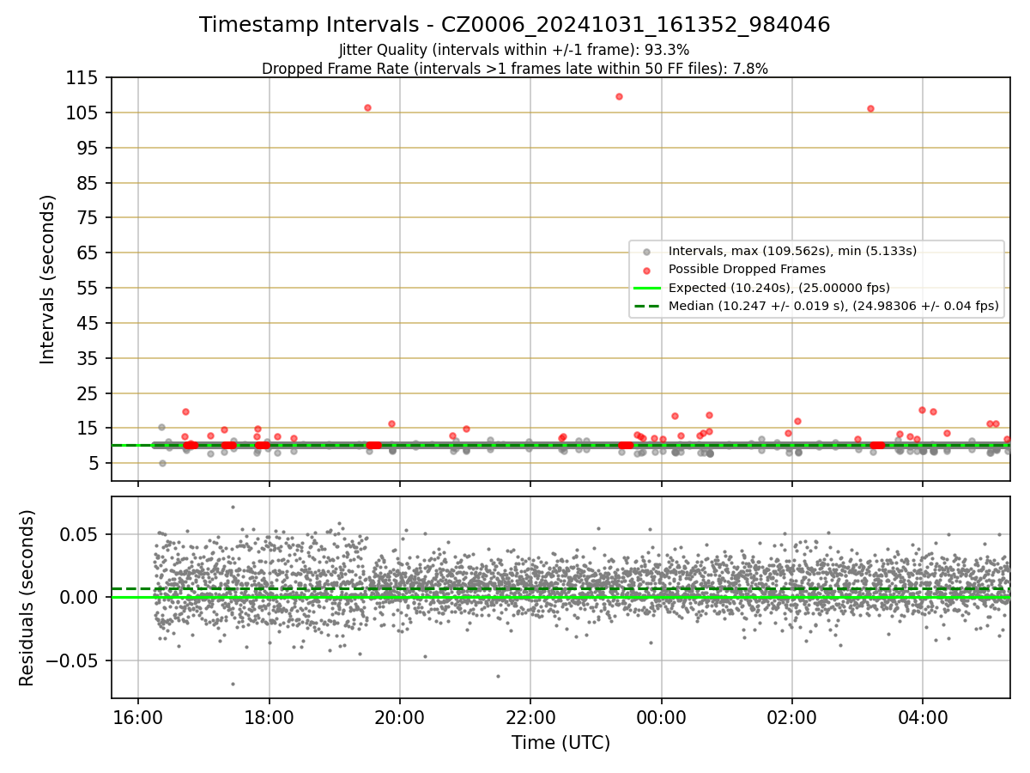This screenshot has width=1030, height=773.
Task: Click the red circle marker in legend
Action: [646, 270]
